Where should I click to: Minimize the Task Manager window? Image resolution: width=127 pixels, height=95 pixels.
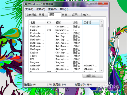89,4
